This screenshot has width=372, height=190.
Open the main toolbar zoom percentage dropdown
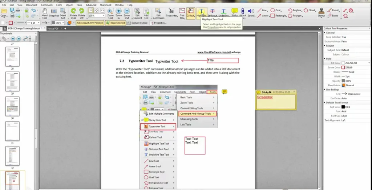tap(104, 15)
